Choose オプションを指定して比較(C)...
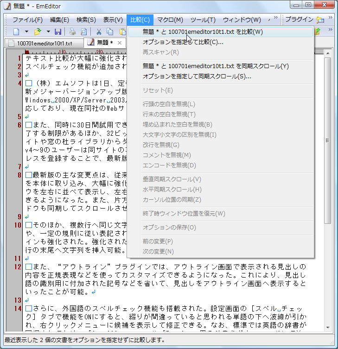 point(221,42)
